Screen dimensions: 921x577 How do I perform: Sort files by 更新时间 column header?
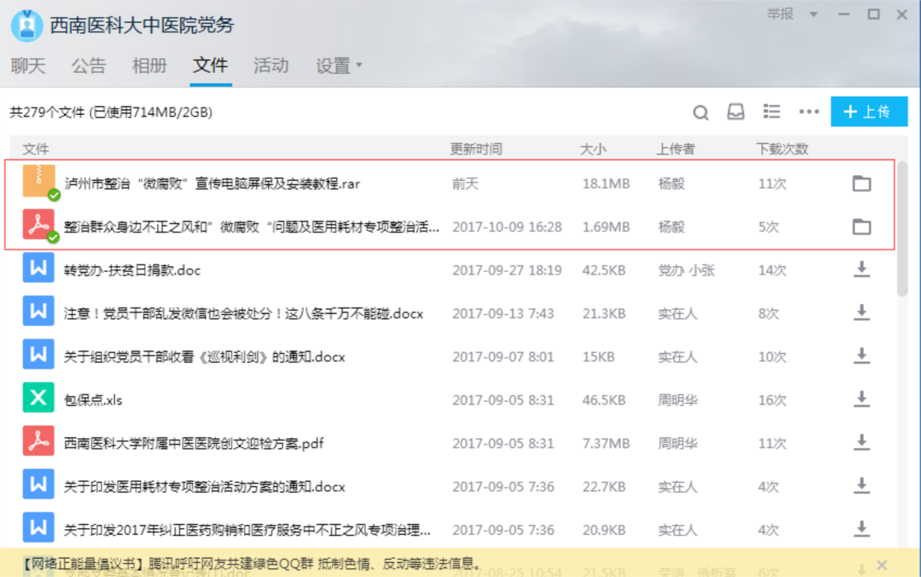pos(476,150)
